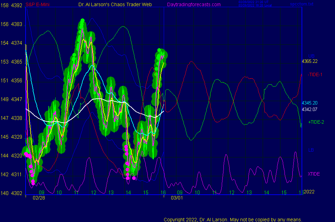Image resolution: width=335 pixels, height=222 pixels.
Task: Pick the "142 4311" price axis label
Action: (x=11, y=175)
